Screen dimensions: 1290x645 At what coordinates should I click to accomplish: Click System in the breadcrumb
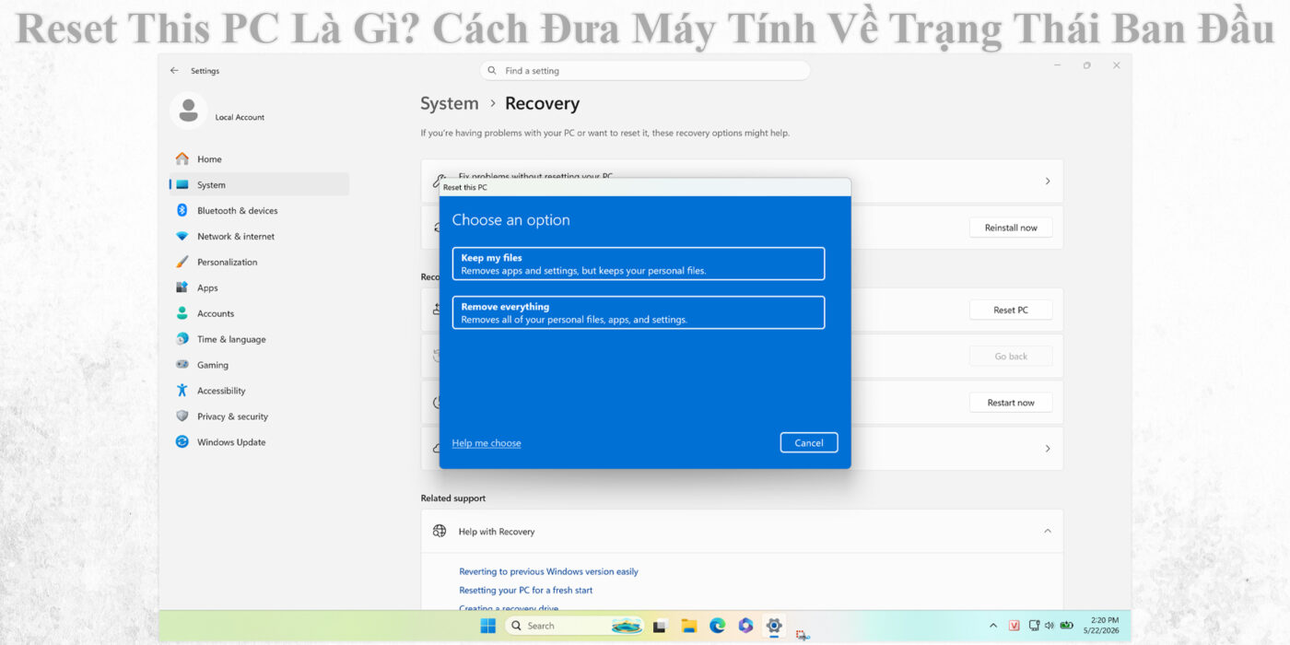[450, 103]
